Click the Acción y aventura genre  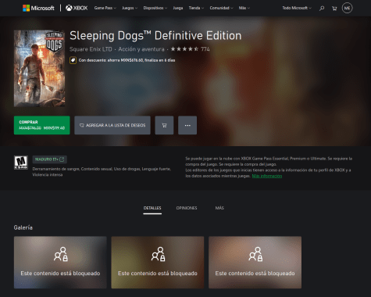tap(141, 49)
